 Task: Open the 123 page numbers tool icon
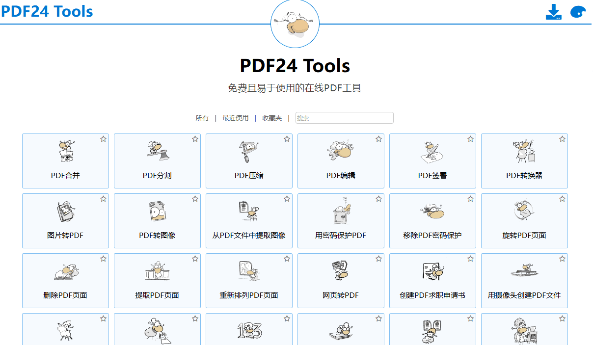point(249,330)
